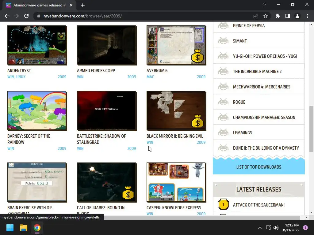Open Championship Manager: Season link

tap(264, 117)
